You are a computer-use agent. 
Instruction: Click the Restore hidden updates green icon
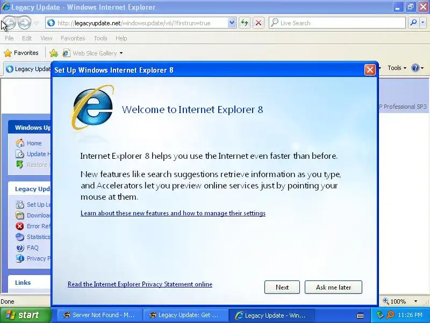point(20,165)
